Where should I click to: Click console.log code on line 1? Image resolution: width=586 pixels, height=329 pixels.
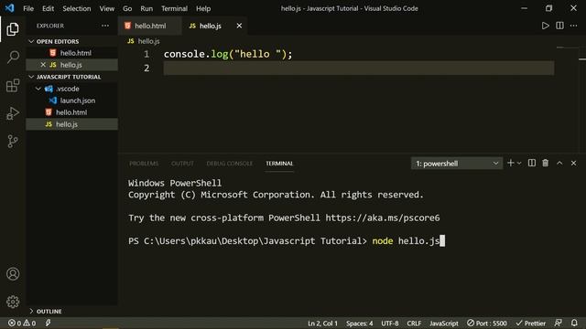tap(228, 54)
